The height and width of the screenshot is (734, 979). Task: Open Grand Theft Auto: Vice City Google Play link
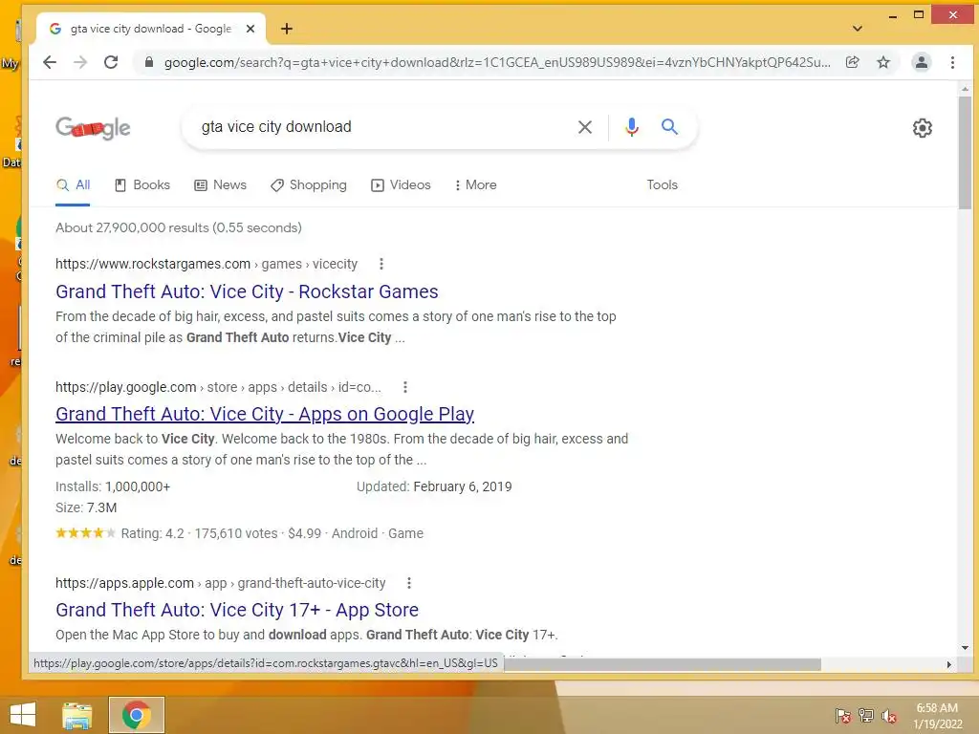point(265,414)
